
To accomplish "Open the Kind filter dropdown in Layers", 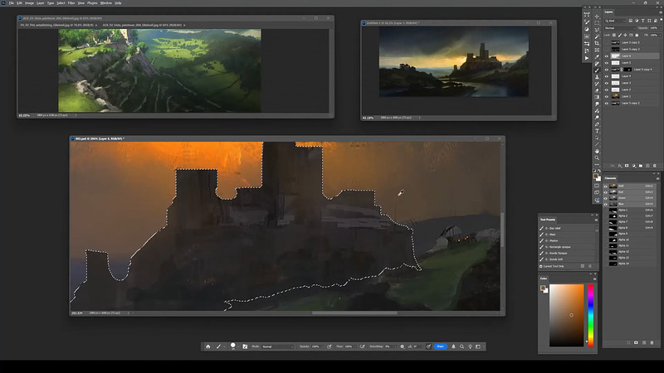I will coord(615,21).
